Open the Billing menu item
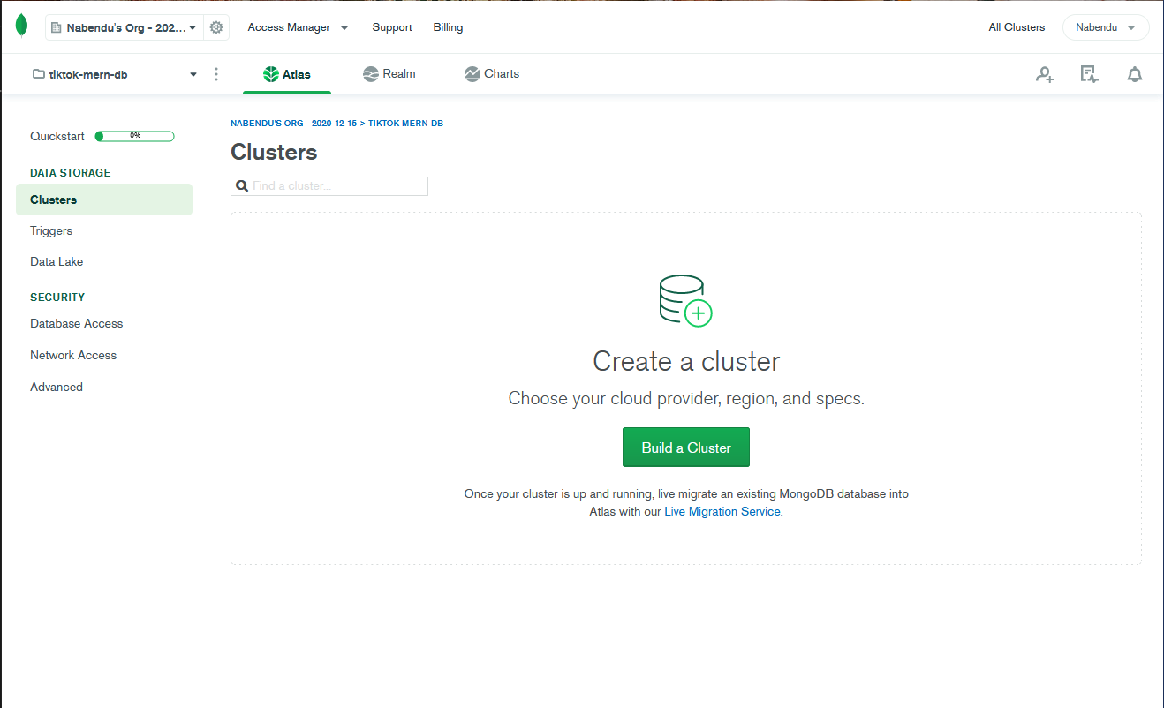 (448, 27)
